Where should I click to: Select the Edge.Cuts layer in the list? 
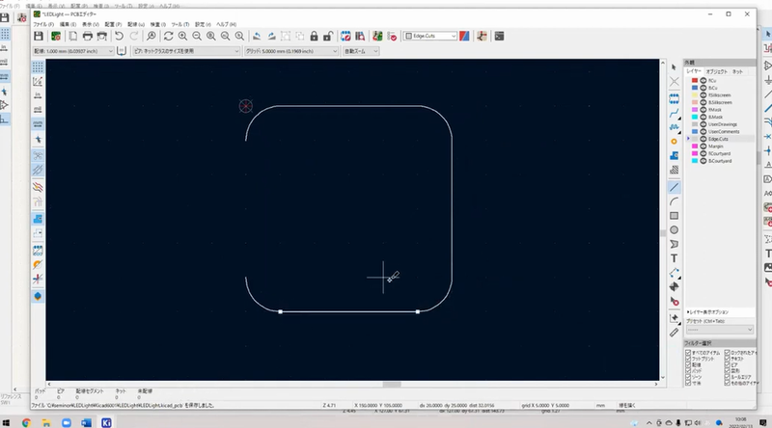point(718,138)
